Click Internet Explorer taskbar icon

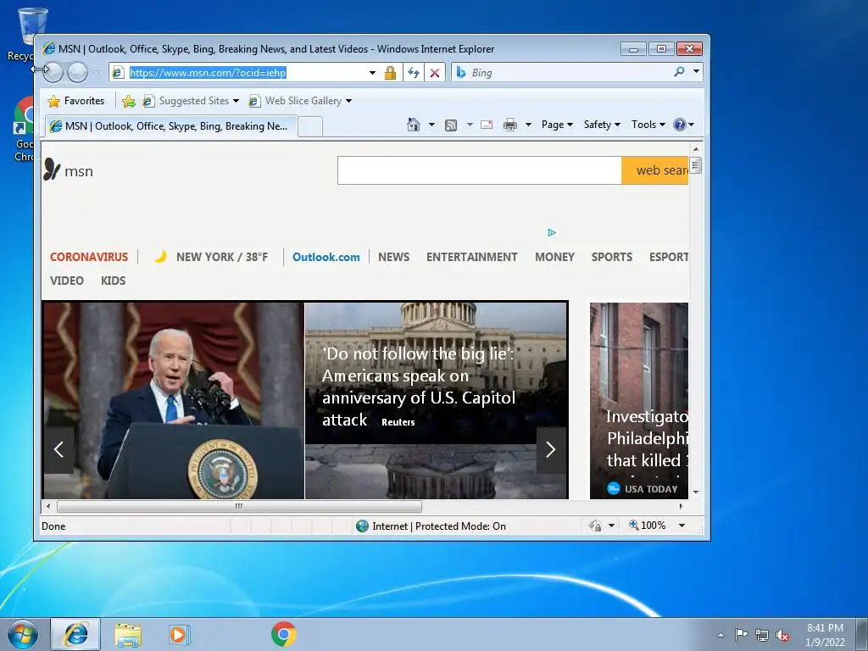click(x=75, y=634)
